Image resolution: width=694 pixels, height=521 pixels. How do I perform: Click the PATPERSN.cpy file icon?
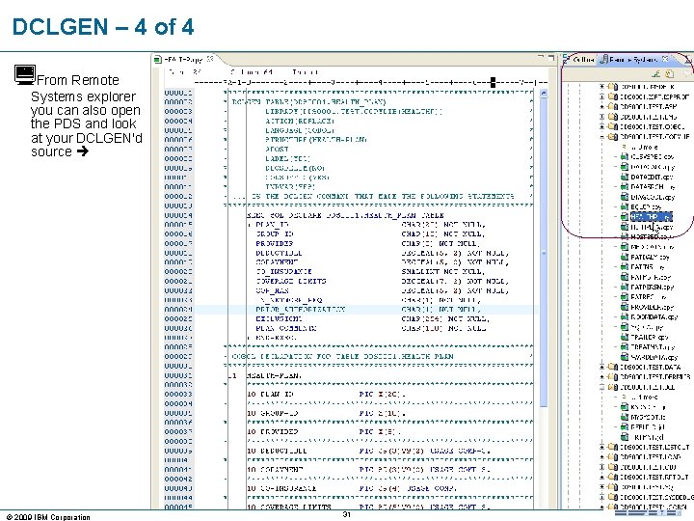(625, 287)
